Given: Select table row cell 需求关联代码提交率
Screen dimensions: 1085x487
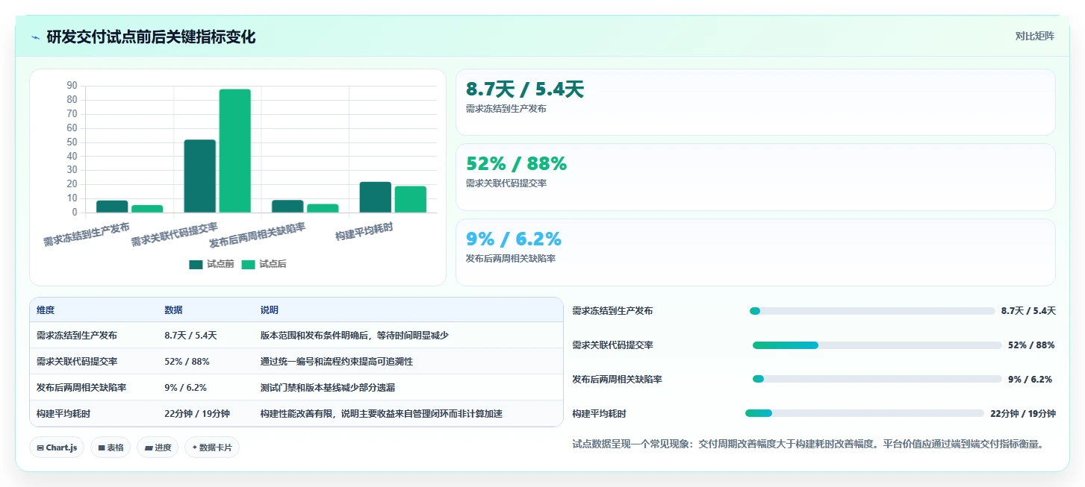Looking at the screenshot, I should (77, 362).
